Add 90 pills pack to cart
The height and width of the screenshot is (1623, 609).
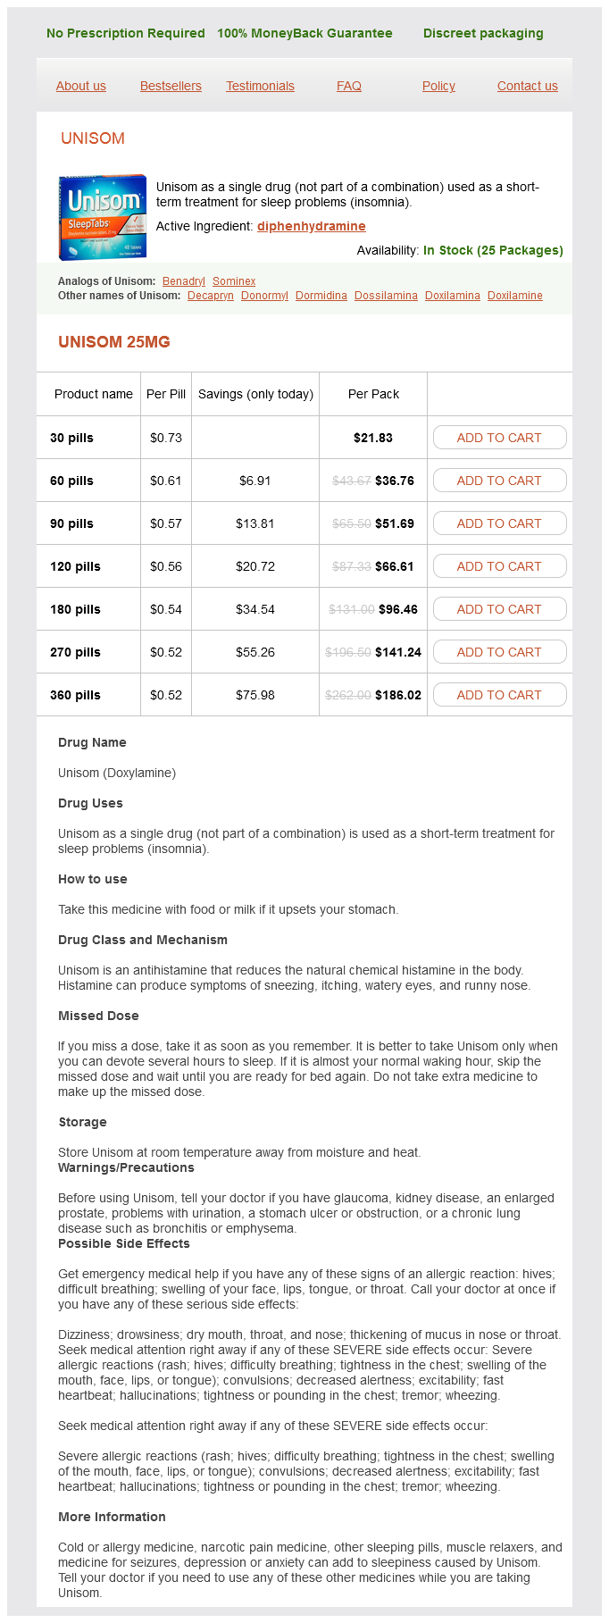(x=499, y=523)
